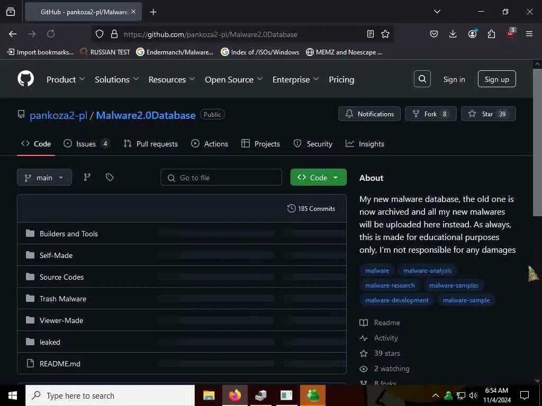Toggle reader view icon in address bar
Viewport: 542px width, 406px height.
pos(370,34)
